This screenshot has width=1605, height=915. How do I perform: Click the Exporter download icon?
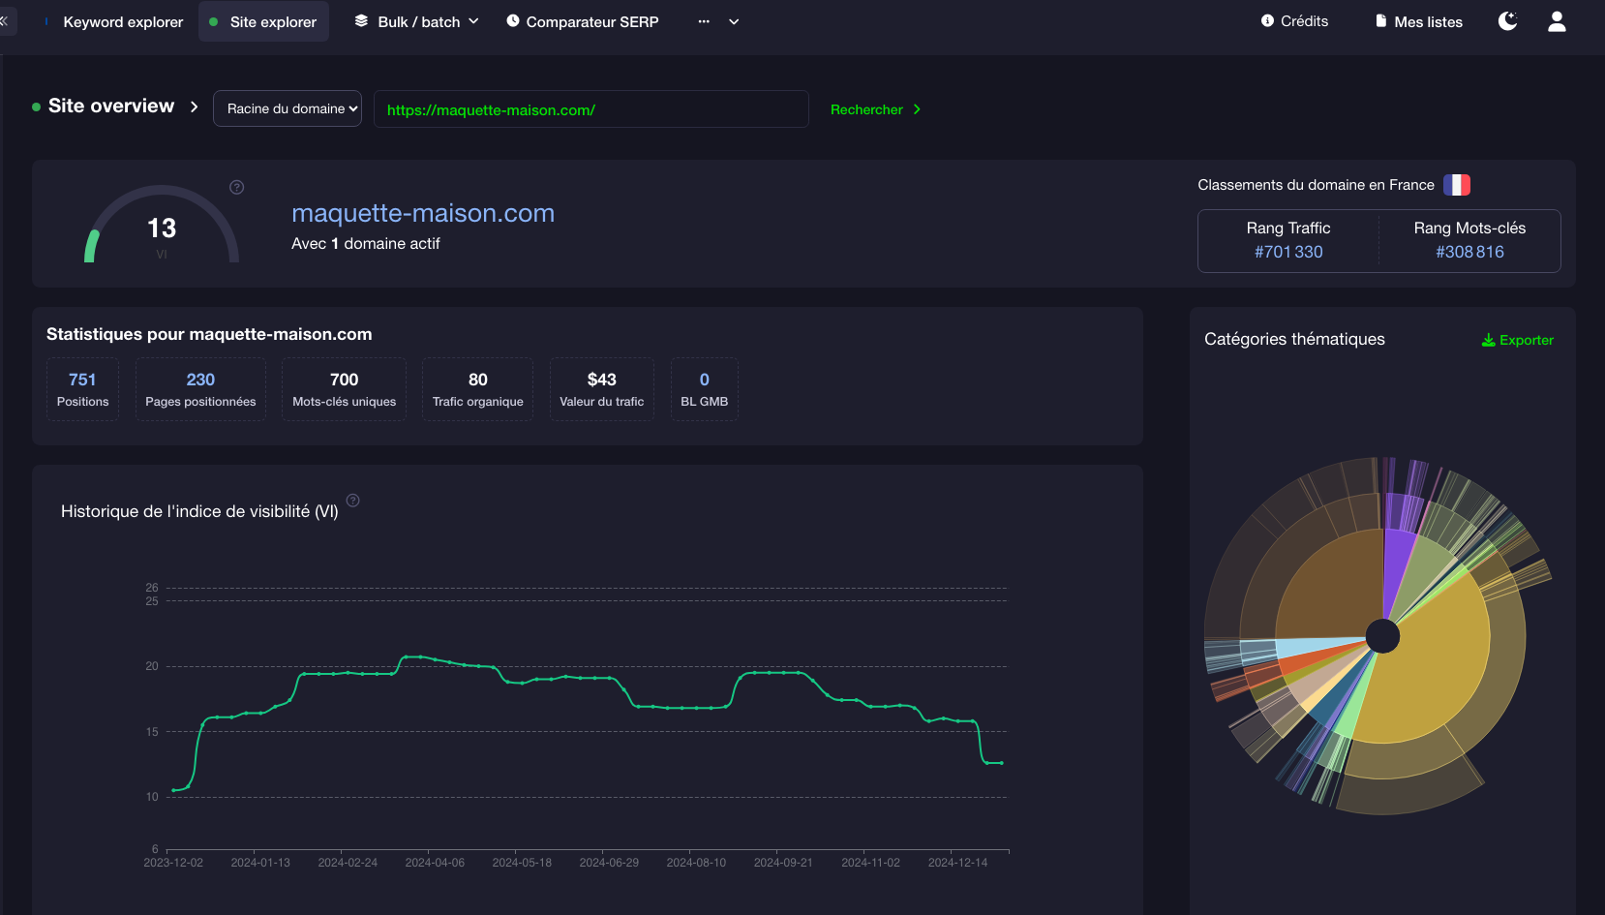(1489, 340)
